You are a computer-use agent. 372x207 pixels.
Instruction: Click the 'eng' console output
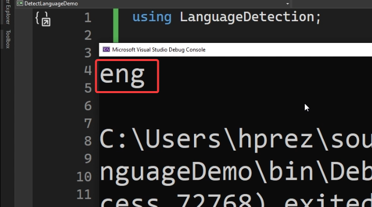pos(123,76)
